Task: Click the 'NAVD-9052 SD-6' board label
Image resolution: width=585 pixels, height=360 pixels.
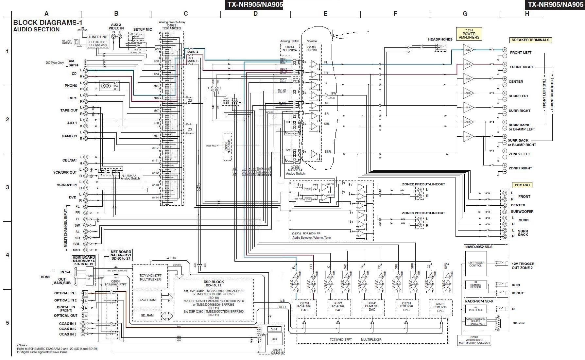Action: click(478, 247)
